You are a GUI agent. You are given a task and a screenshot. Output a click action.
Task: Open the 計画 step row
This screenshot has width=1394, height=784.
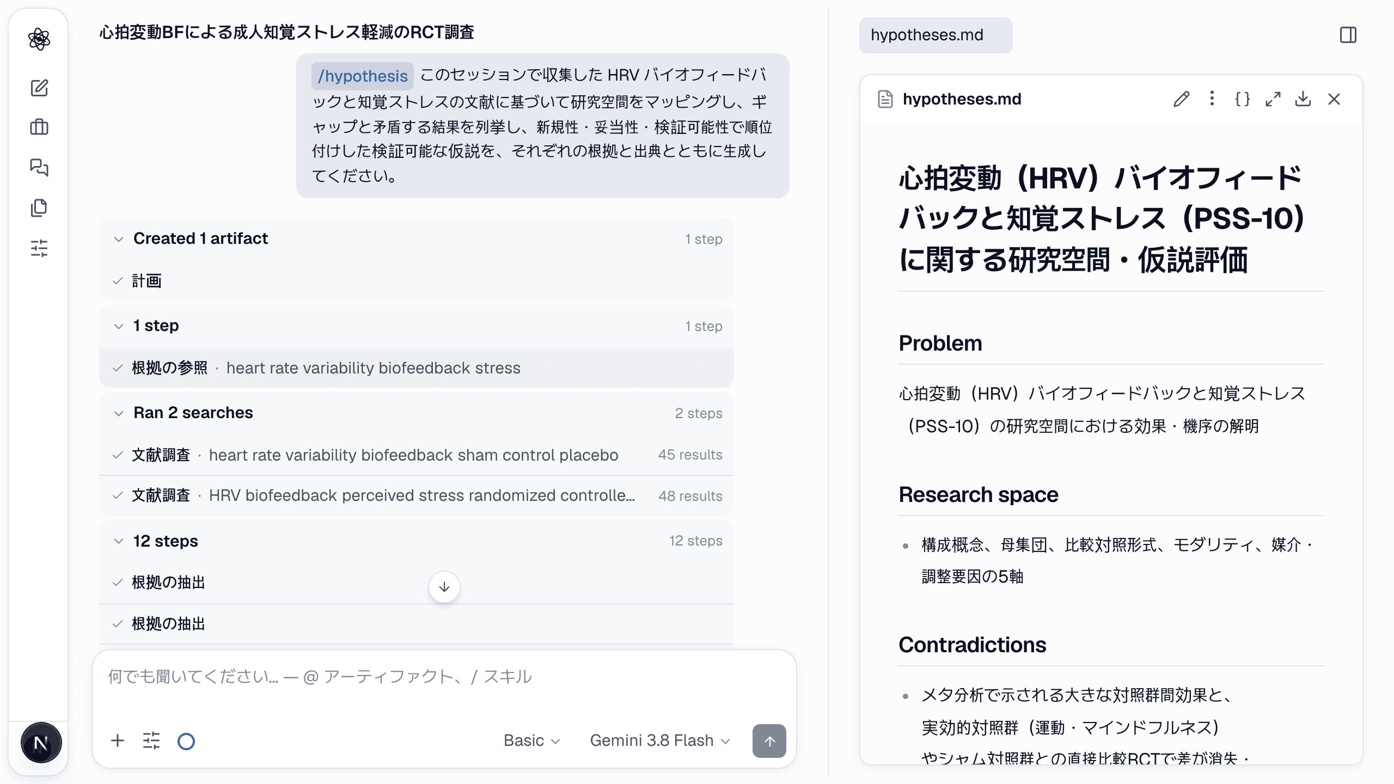417,281
